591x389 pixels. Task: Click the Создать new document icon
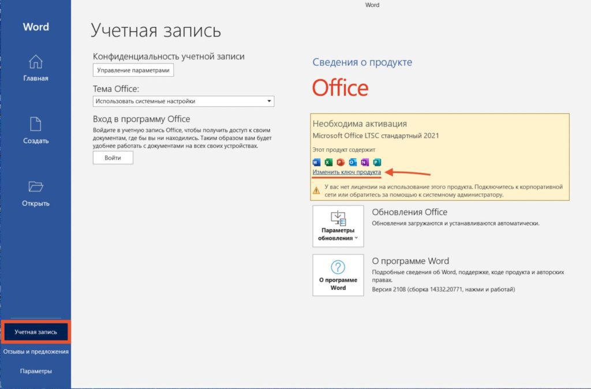pos(36,125)
